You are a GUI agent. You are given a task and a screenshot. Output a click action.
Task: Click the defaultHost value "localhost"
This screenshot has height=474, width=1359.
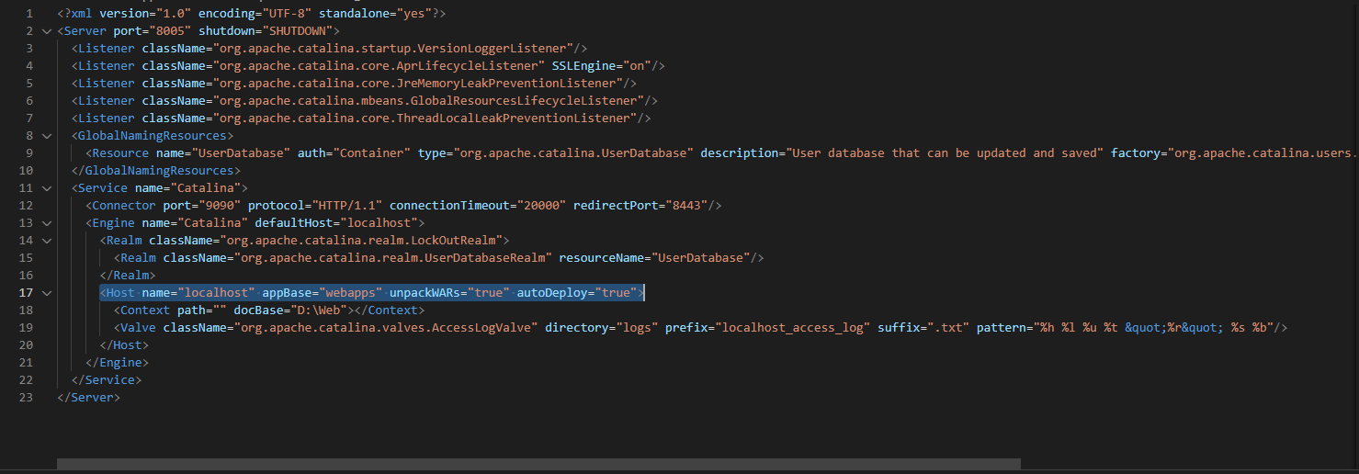pos(379,222)
